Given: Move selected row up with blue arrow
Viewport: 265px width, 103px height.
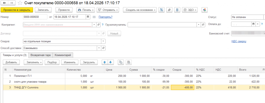Looking at the screenshot, I should (x=105, y=62).
